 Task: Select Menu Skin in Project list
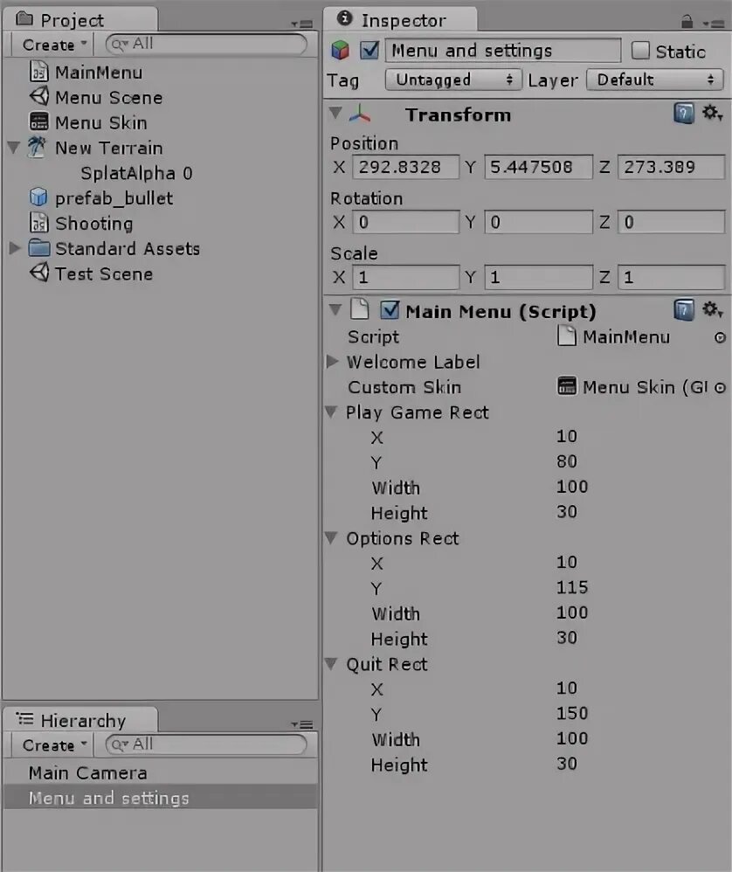coord(101,123)
